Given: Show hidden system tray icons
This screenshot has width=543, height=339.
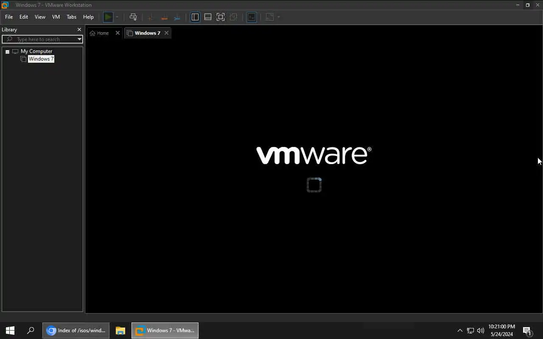Looking at the screenshot, I should tap(460, 331).
